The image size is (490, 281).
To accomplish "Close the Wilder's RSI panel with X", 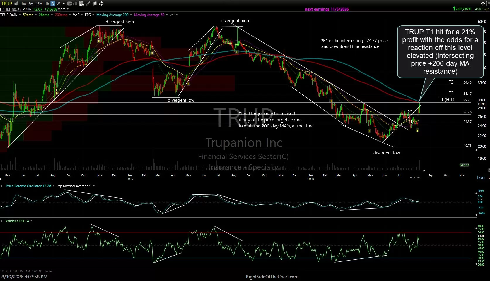I will point(1,221).
